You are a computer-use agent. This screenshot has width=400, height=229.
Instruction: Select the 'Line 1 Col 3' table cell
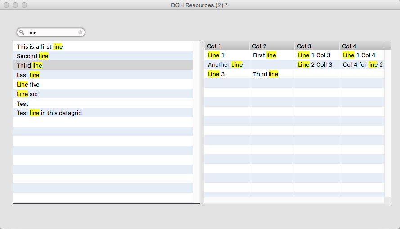pyautogui.click(x=314, y=55)
